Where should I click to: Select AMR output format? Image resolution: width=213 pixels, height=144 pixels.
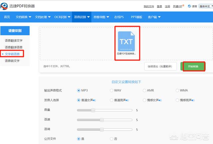tap(144, 90)
